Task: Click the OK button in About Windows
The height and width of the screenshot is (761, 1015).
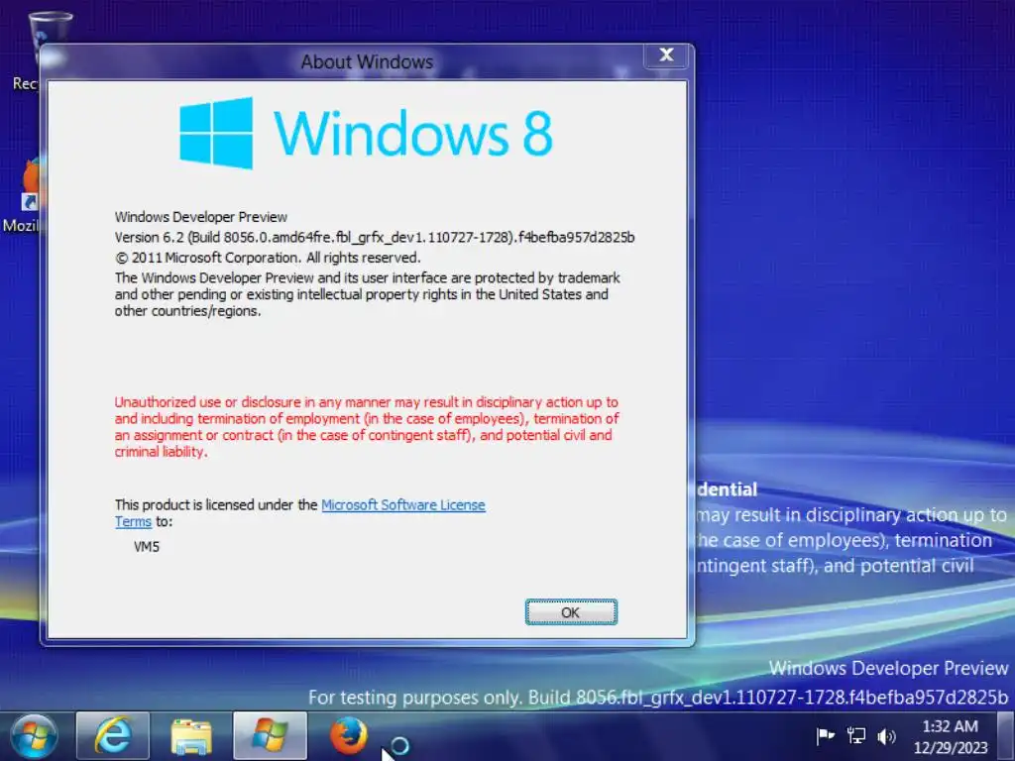Action: coord(571,612)
